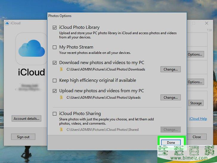This screenshot has width=217, height=163.
Task: Enable the iCloud Photo Sharing checkbox
Action: pyautogui.click(x=55, y=114)
